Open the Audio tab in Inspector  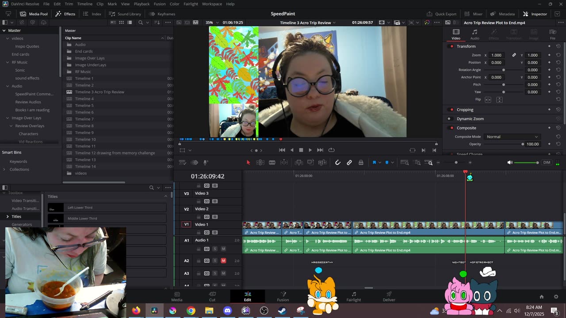click(x=474, y=34)
